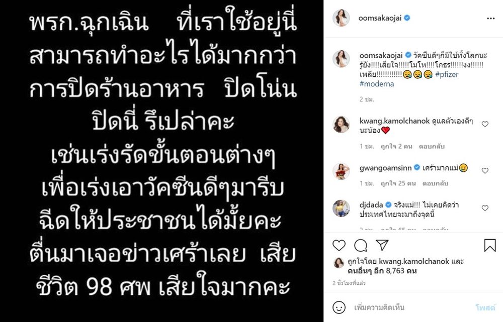Reply to gwangoamsinn's comment

click(435, 183)
